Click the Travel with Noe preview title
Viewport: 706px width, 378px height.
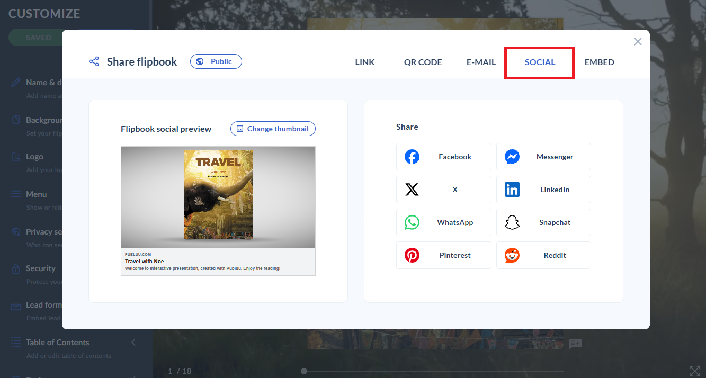pyautogui.click(x=145, y=261)
